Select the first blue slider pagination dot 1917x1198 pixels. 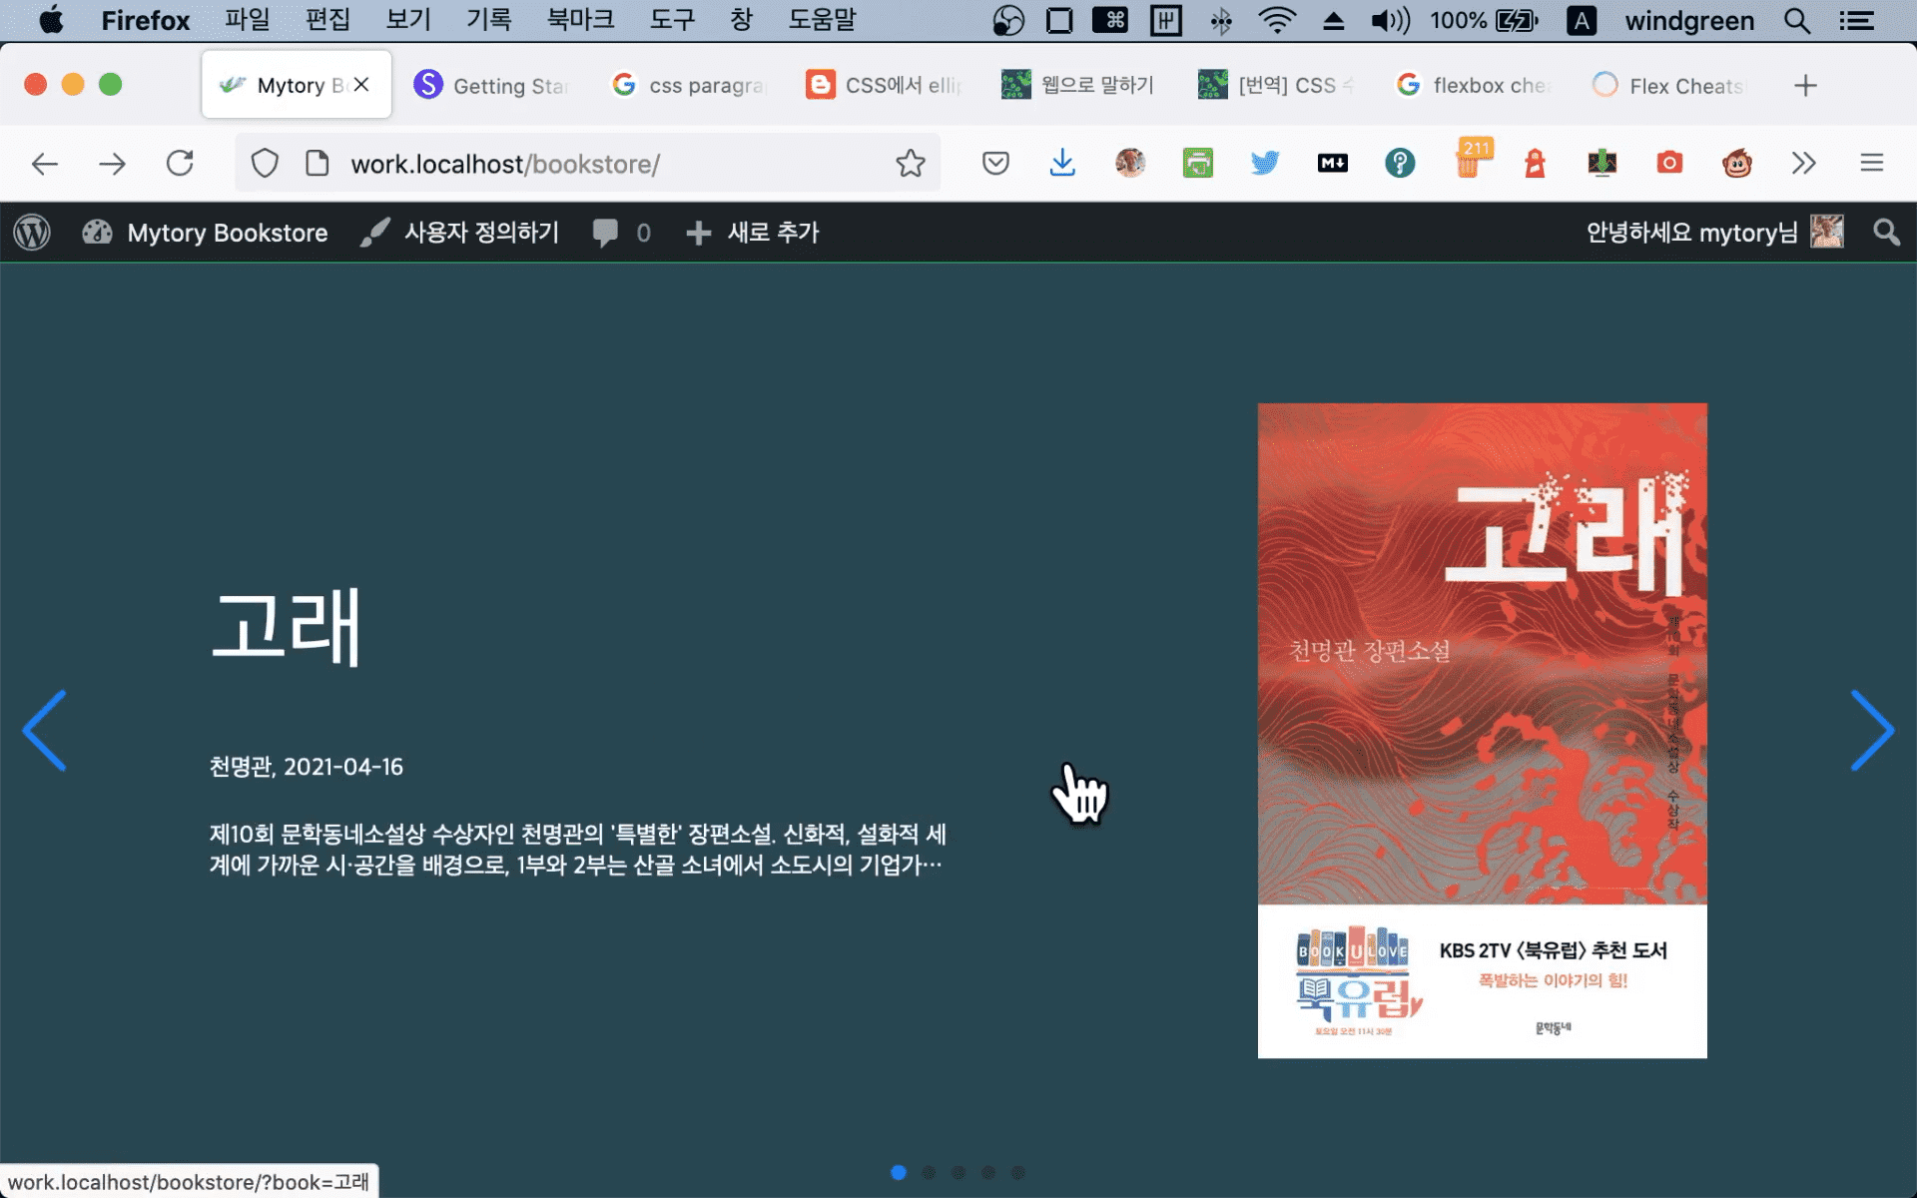click(899, 1172)
